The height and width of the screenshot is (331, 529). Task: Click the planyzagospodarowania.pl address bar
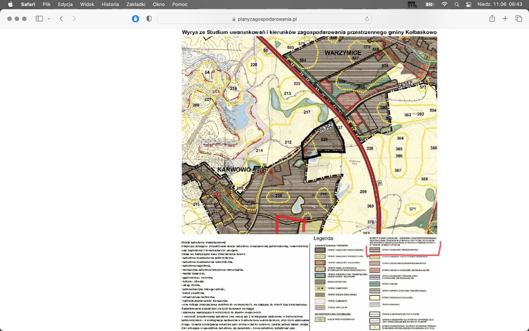tap(264, 19)
